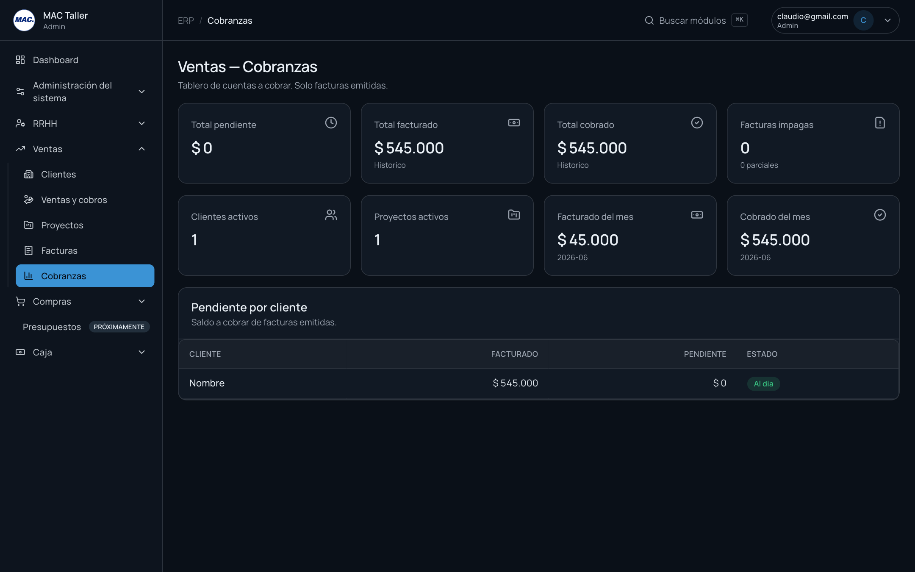Click the RRHH people icon
The height and width of the screenshot is (572, 915).
[20, 123]
